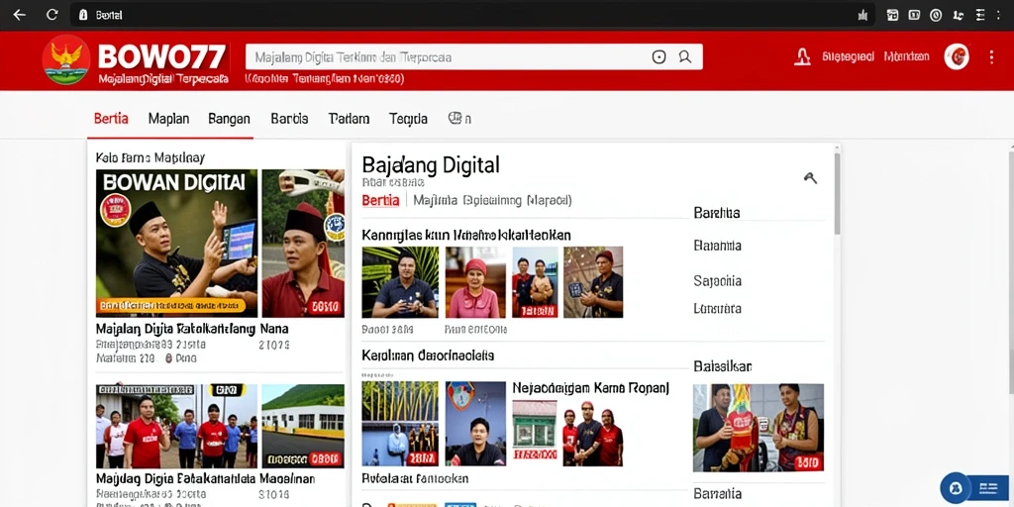Open the three-dot menu in red header
The height and width of the screenshot is (507, 1014).
click(x=991, y=56)
